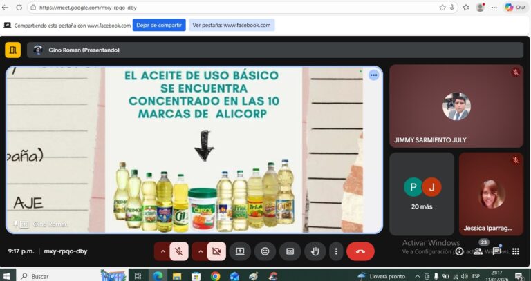The height and width of the screenshot is (281, 531).
Task: Select Jessica Iparrag... video tile
Action: (491, 194)
